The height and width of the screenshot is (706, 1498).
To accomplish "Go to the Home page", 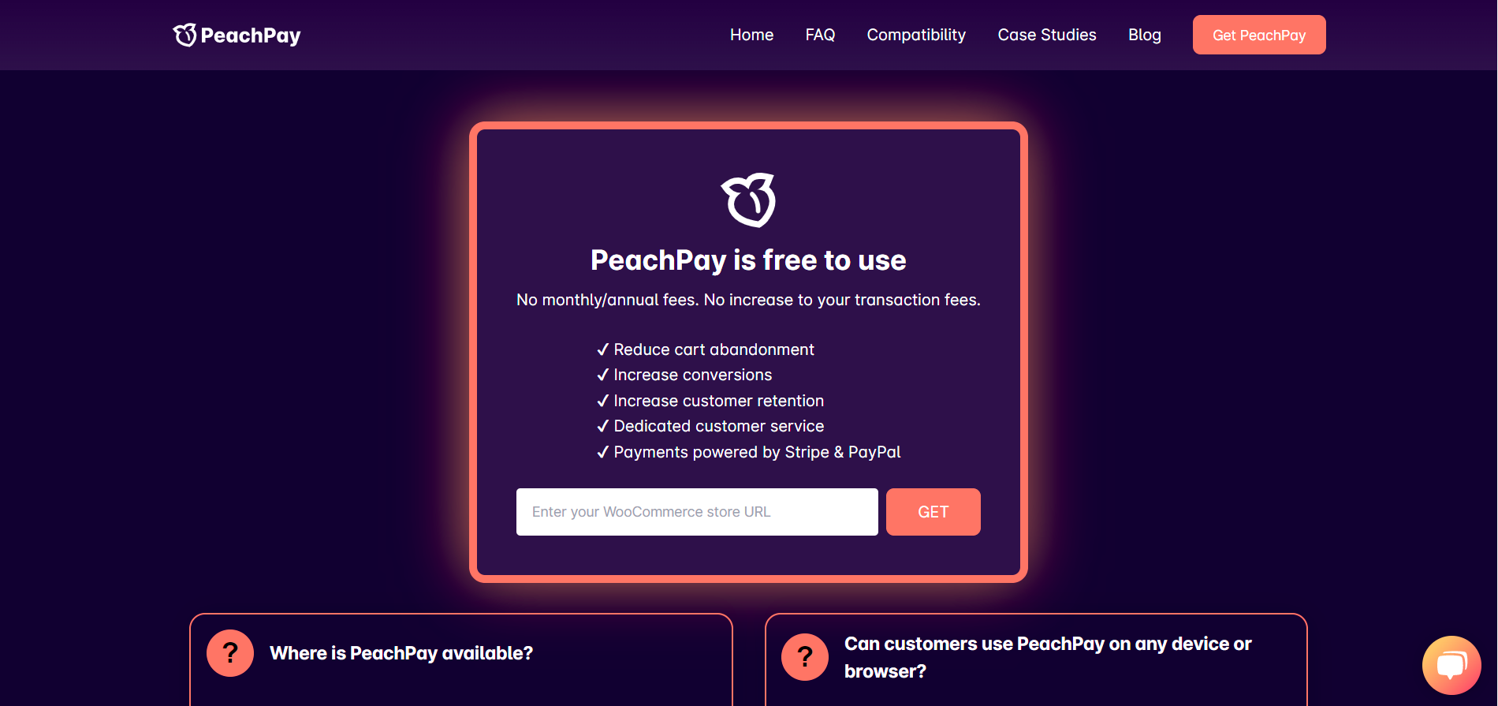I will (751, 35).
